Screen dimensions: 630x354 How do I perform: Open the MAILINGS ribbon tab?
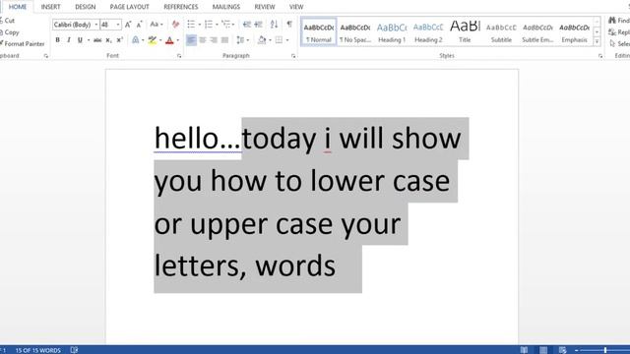226,7
